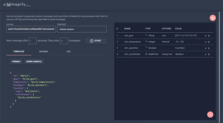The width and height of the screenshot is (223, 123).
Task: Click the ${sim_coordinates} template line
Action: click(29, 97)
